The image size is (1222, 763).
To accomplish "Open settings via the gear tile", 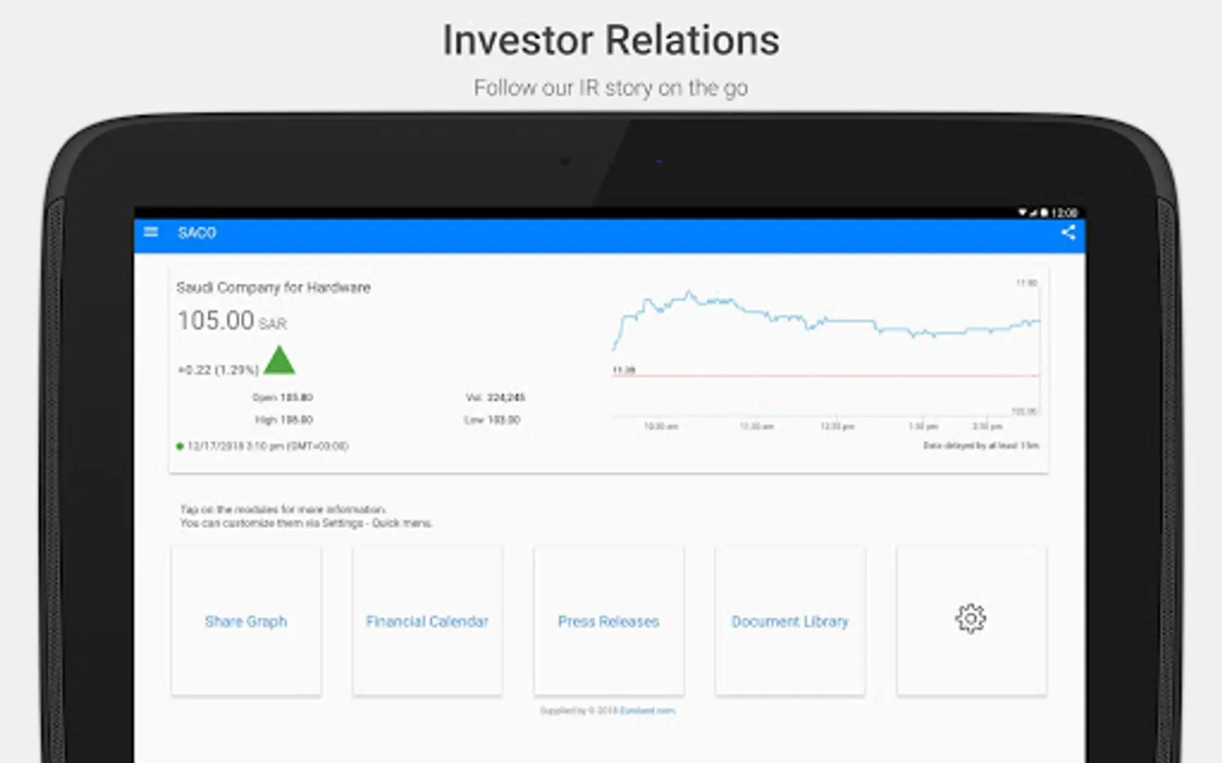I will pos(971,621).
